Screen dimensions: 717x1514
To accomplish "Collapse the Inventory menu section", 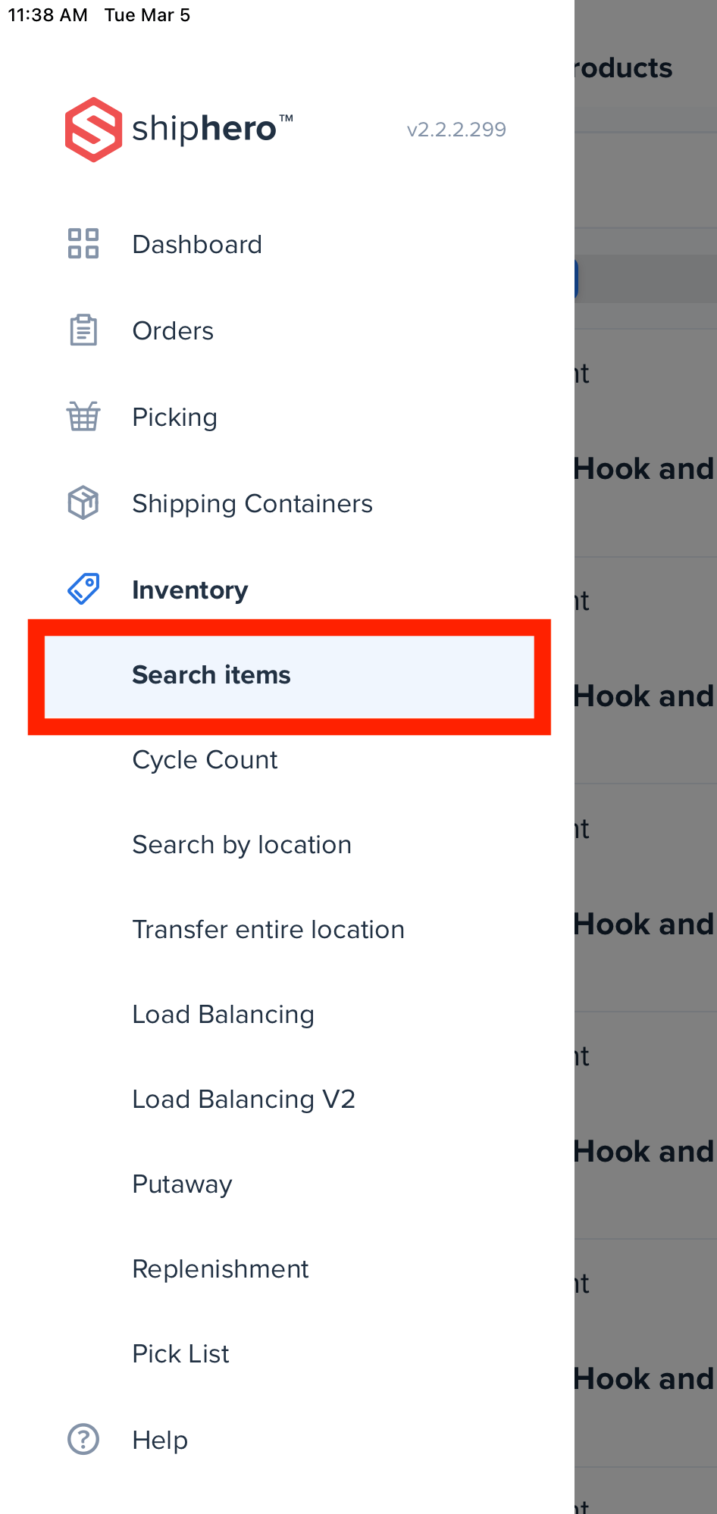I will 189,590.
